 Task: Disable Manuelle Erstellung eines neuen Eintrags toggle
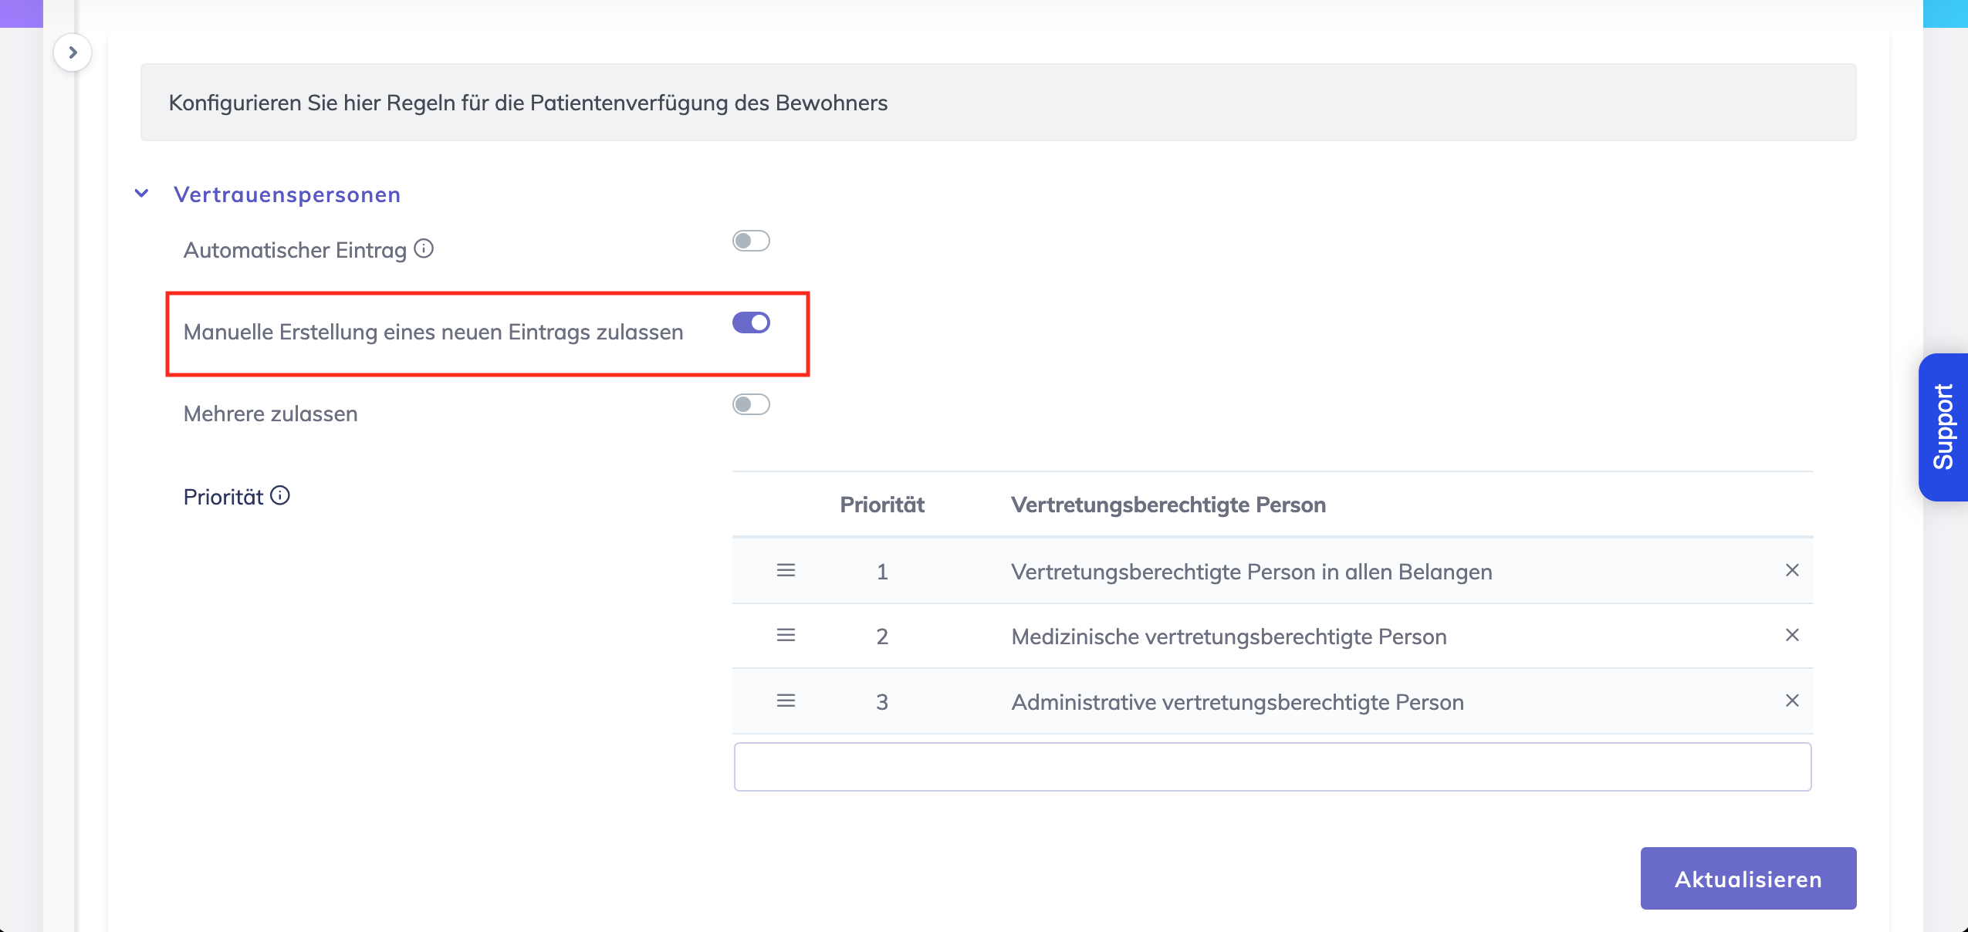tap(751, 323)
